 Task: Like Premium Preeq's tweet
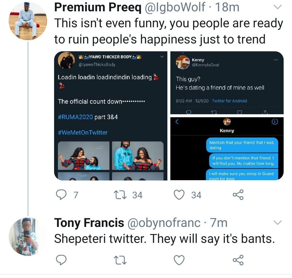(x=179, y=195)
